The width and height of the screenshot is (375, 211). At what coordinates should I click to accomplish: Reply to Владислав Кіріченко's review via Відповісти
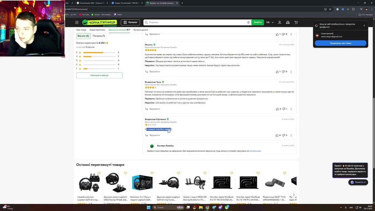point(152,135)
